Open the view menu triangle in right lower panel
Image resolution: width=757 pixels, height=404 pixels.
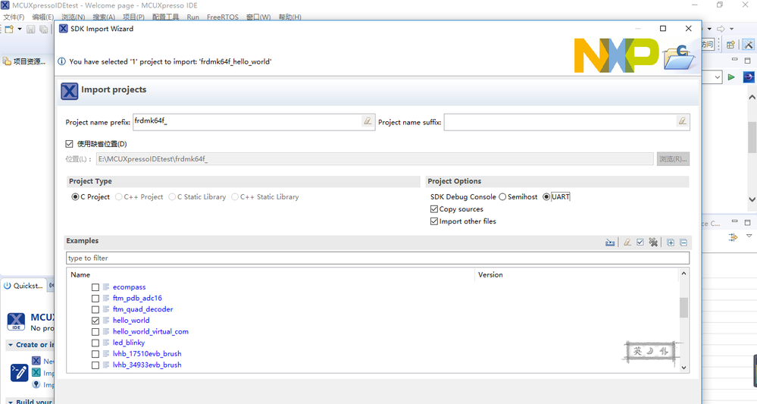click(x=749, y=236)
